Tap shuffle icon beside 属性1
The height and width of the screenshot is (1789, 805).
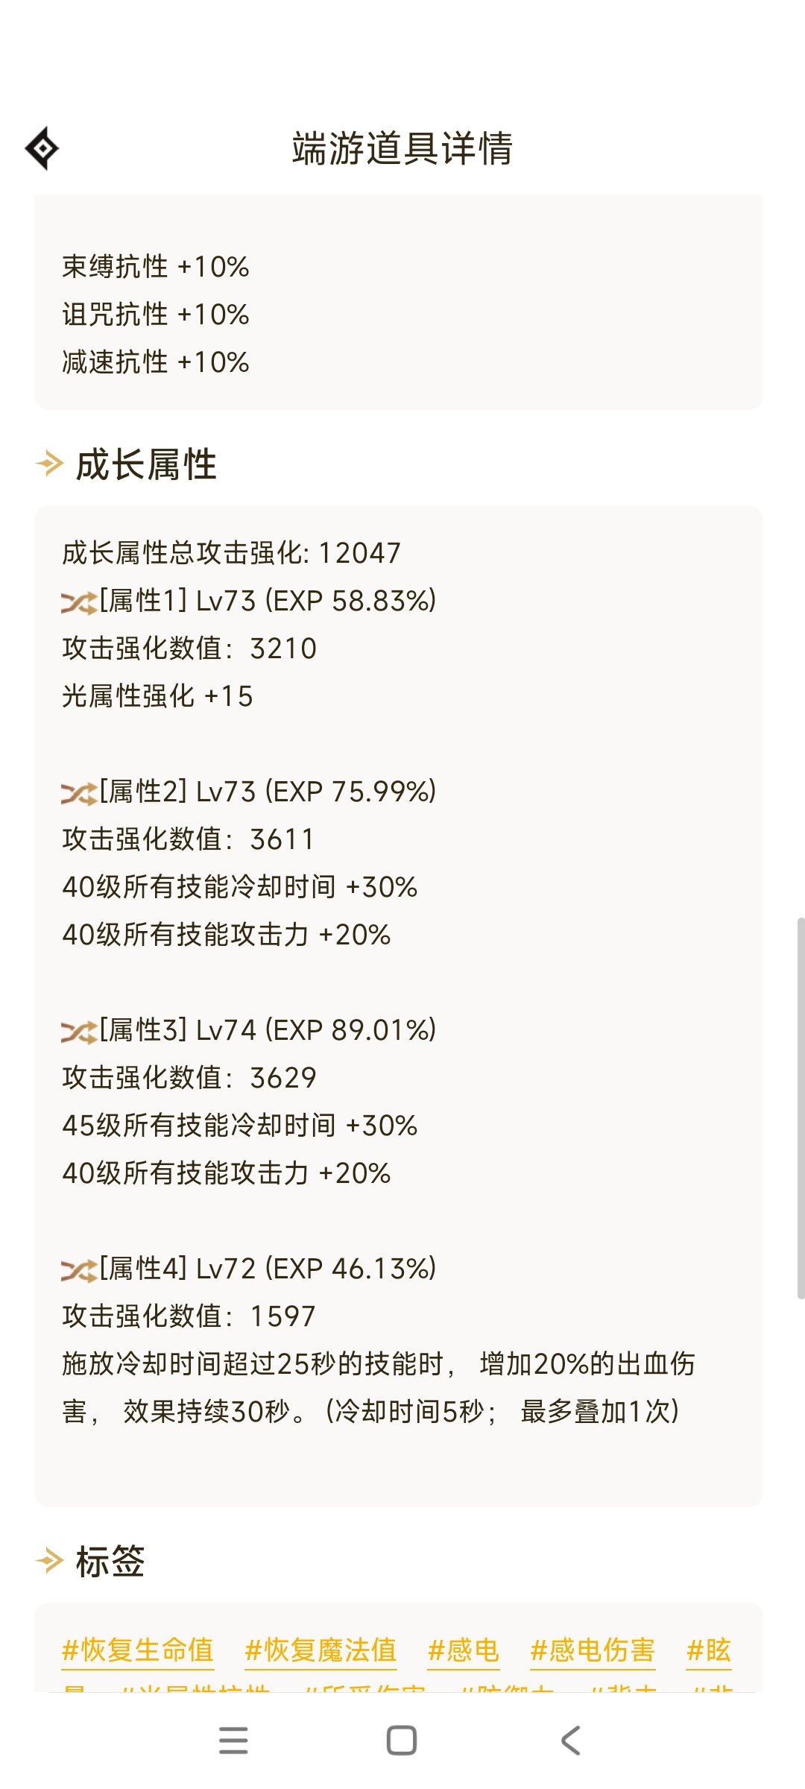[x=79, y=602]
